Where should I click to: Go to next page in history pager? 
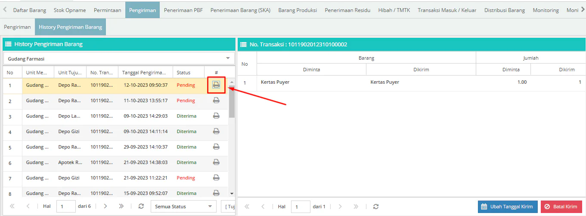click(x=105, y=207)
